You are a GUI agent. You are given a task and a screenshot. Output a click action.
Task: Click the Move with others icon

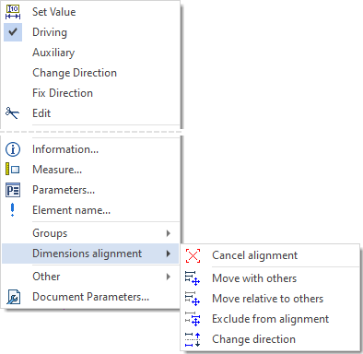click(193, 278)
